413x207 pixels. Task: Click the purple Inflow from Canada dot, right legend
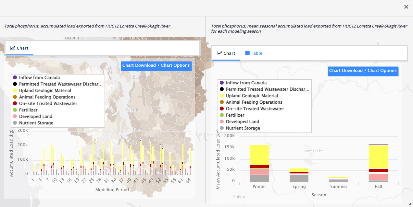point(222,83)
